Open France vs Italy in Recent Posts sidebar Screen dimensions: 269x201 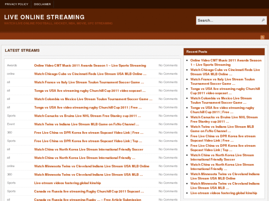pyautogui.click(x=222, y=82)
